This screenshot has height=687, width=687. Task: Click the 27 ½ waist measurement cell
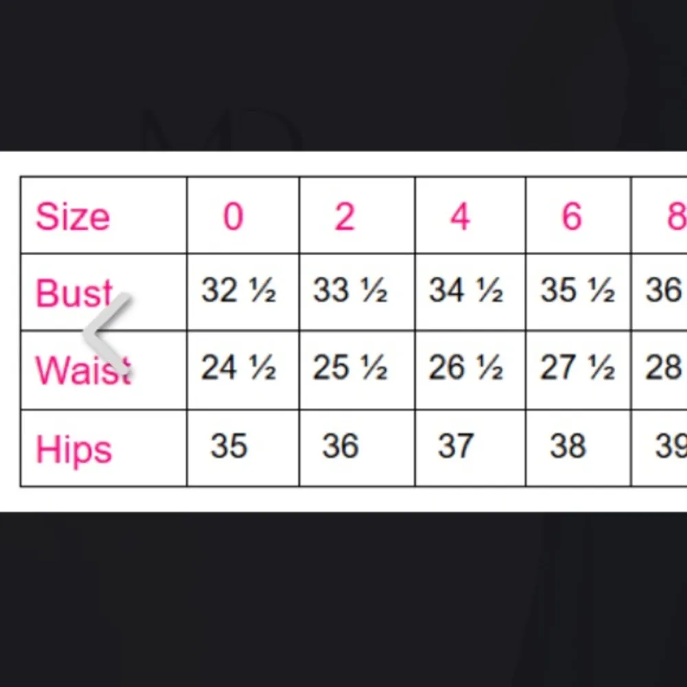click(x=578, y=369)
